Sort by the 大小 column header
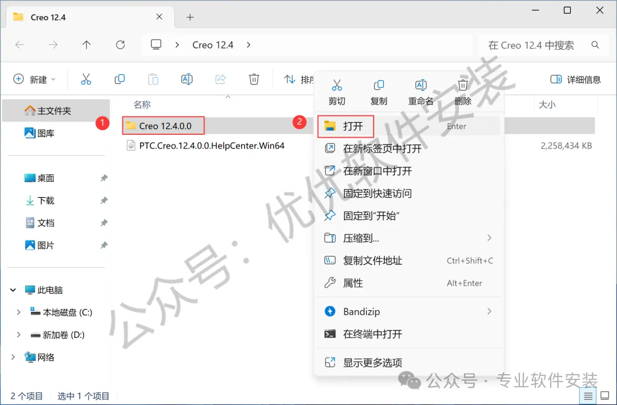617x405 pixels. (x=547, y=105)
